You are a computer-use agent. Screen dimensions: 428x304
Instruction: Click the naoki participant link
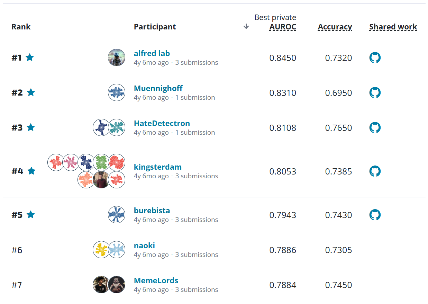coord(144,245)
